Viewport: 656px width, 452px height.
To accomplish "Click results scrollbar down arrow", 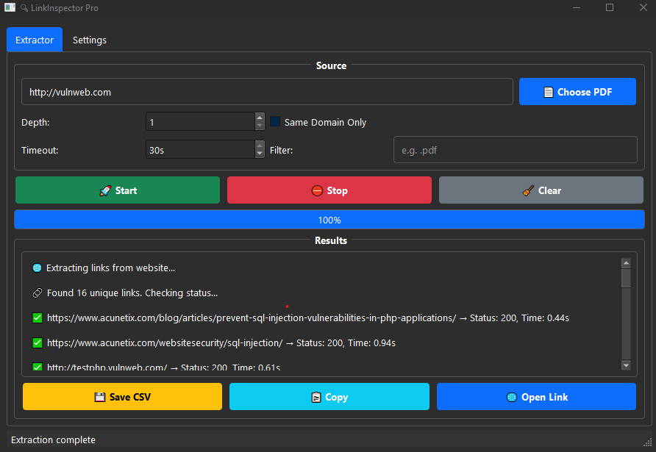I will point(626,365).
